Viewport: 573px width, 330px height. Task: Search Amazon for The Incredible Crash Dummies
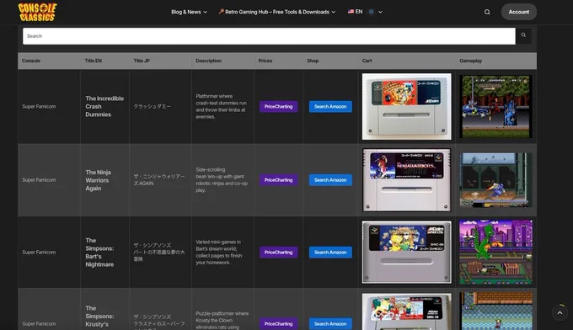(330, 107)
